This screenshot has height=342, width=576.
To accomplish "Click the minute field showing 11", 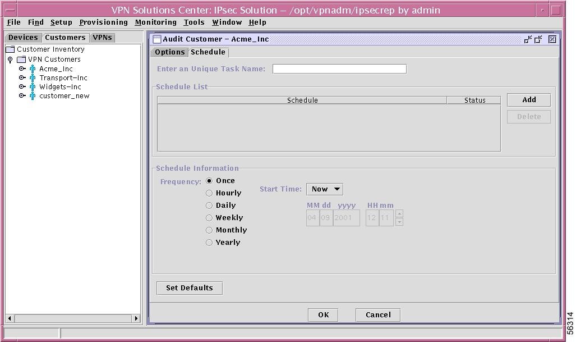I will point(386,218).
